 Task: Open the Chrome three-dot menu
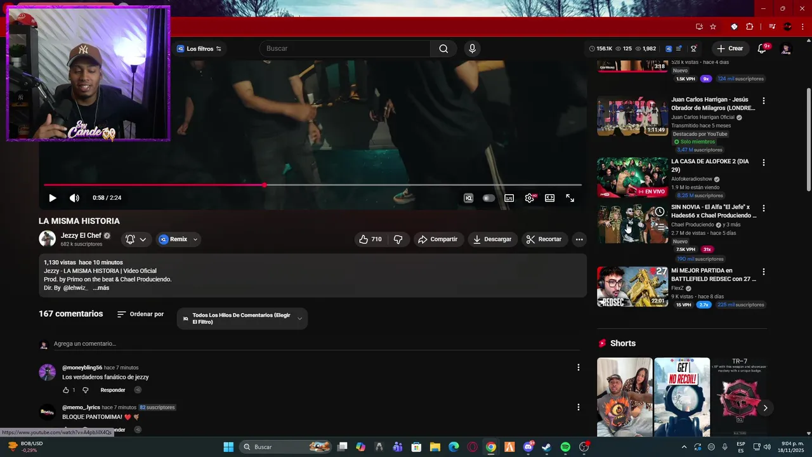pos(802,27)
